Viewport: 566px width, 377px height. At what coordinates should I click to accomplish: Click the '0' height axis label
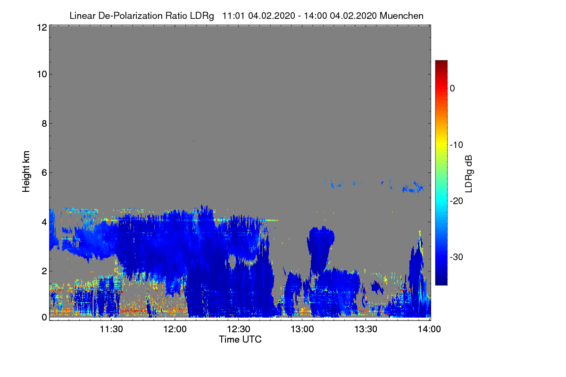click(x=43, y=317)
